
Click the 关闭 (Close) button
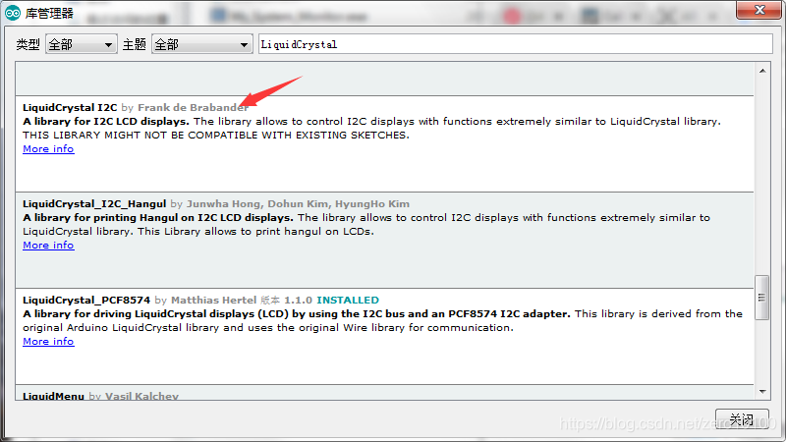(742, 419)
